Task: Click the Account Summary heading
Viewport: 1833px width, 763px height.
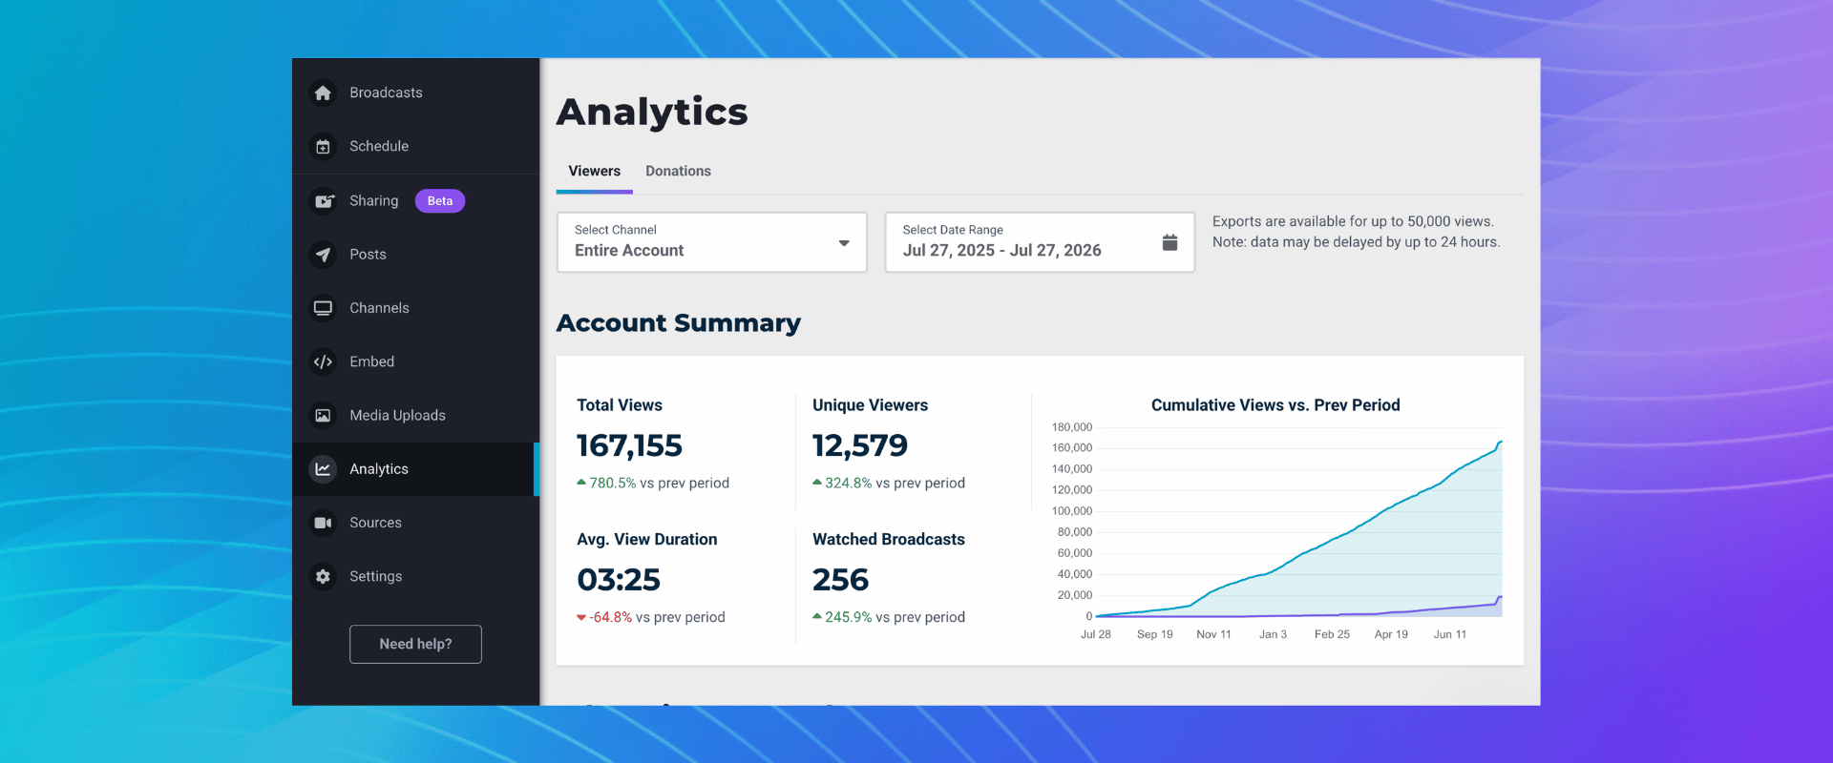Action: [679, 323]
